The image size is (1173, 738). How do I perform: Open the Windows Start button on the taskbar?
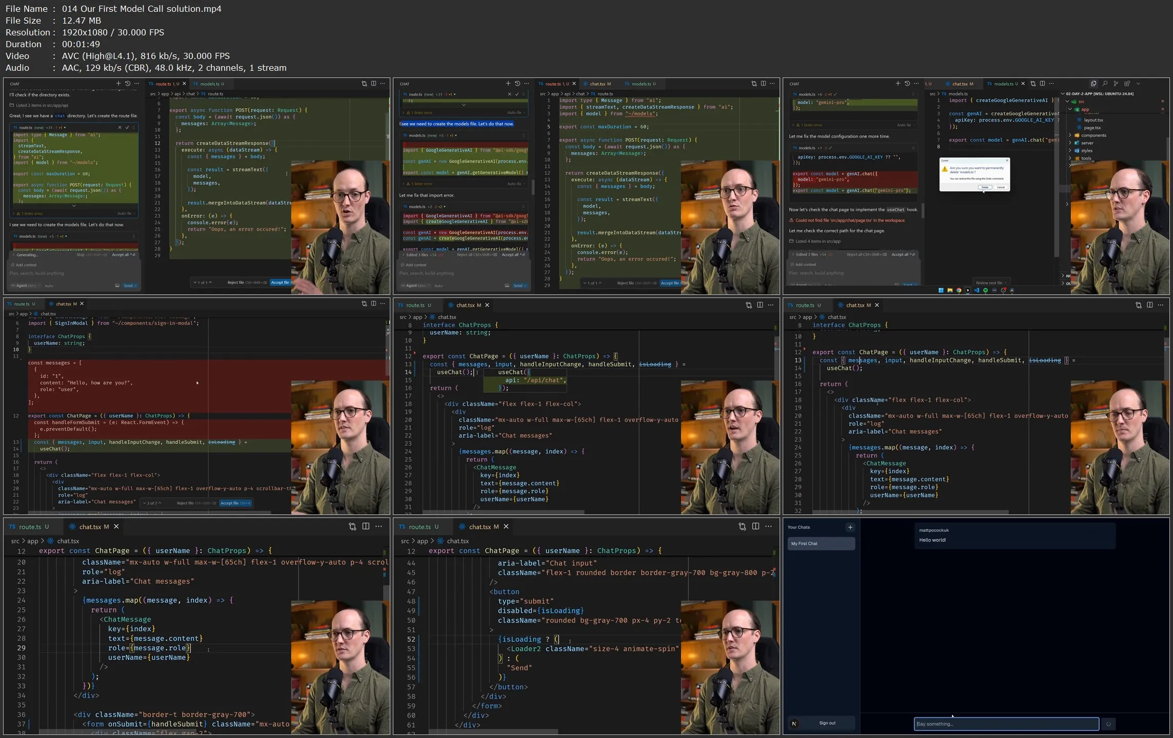[941, 290]
